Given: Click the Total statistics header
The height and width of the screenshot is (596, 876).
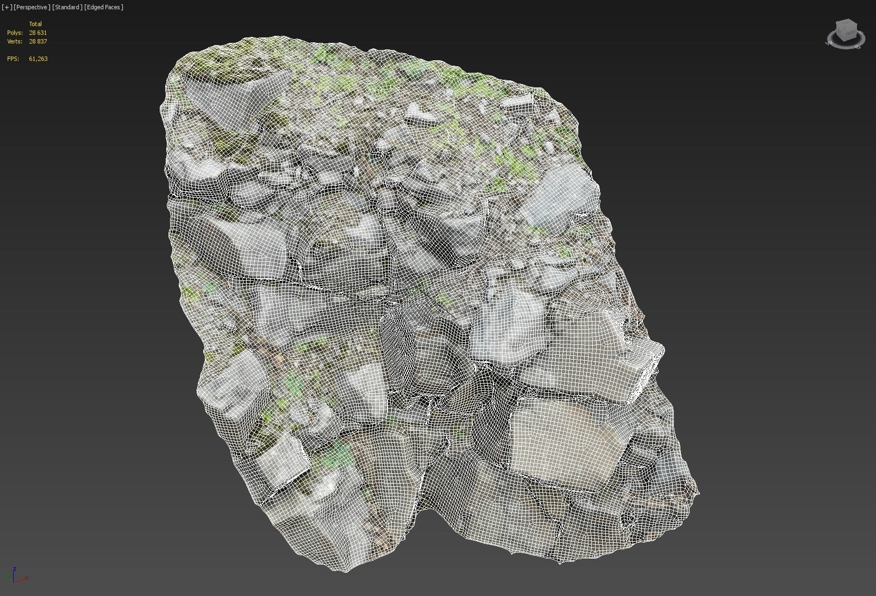Looking at the screenshot, I should pos(35,24).
